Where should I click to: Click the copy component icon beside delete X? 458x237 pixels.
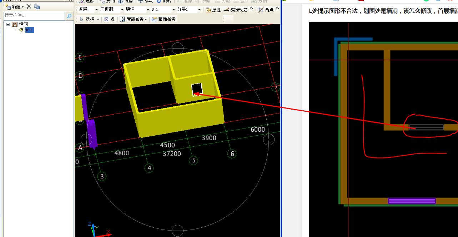(x=37, y=6)
